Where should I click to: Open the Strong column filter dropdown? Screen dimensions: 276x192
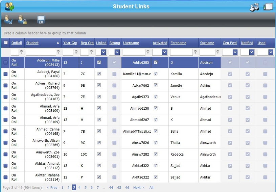[117, 52]
